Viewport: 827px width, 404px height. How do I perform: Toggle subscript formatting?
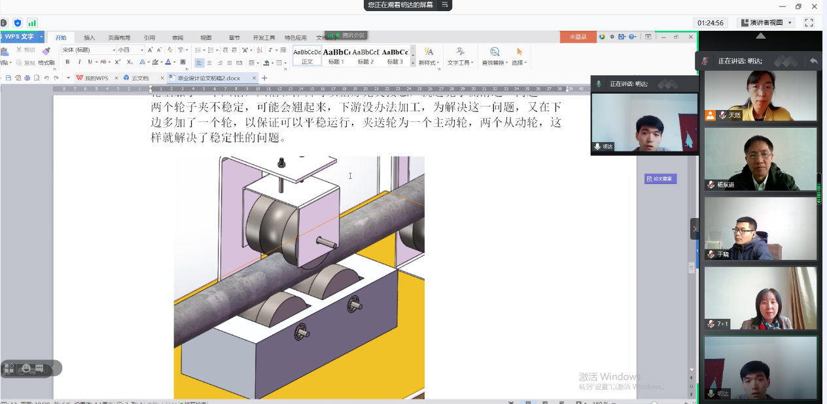(x=130, y=62)
